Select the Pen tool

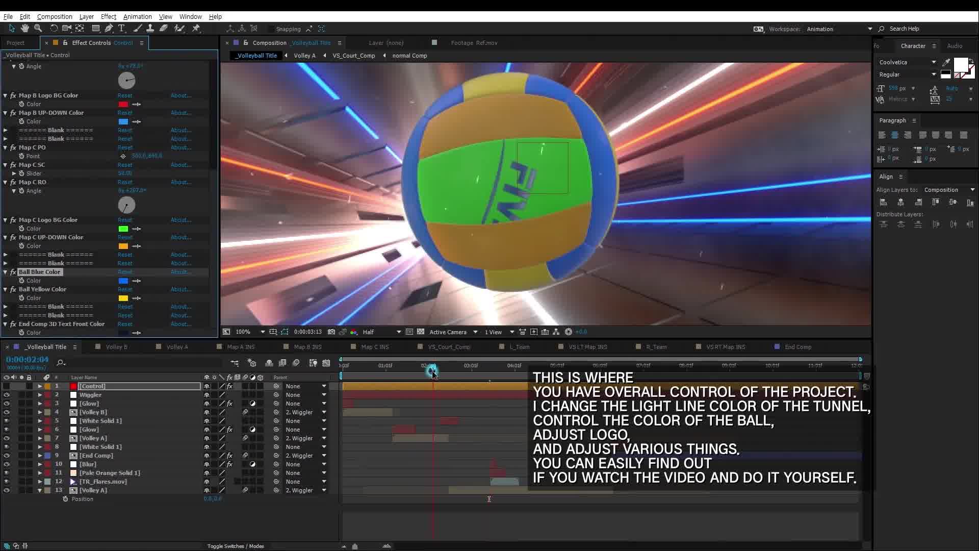coord(109,29)
